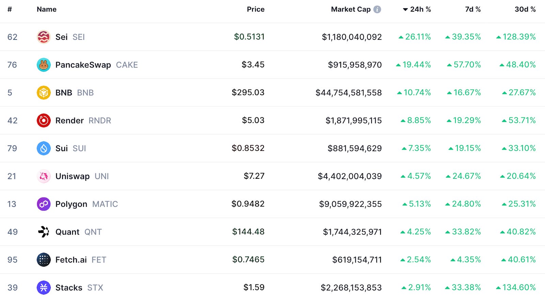Viewport: 545px width, 299px height.
Task: Click the Market Cap info icon
Action: click(377, 10)
